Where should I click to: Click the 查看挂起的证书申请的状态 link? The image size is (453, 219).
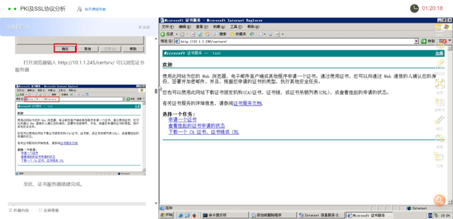[197, 126]
